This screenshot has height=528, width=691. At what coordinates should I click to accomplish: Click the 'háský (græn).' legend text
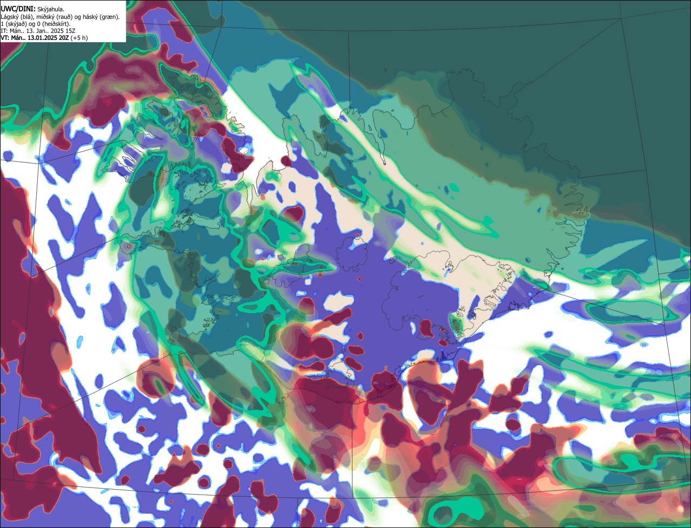(x=101, y=17)
